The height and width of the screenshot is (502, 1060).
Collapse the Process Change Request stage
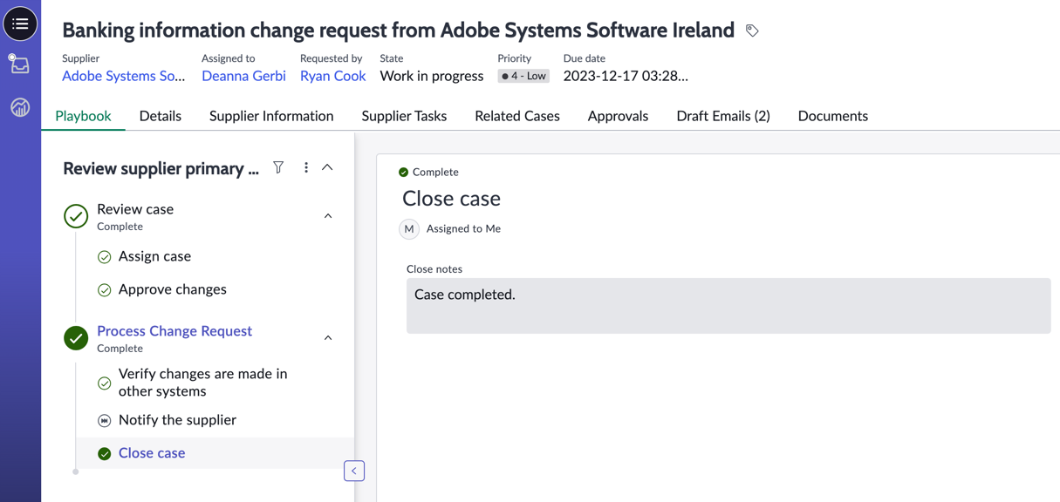click(x=328, y=338)
